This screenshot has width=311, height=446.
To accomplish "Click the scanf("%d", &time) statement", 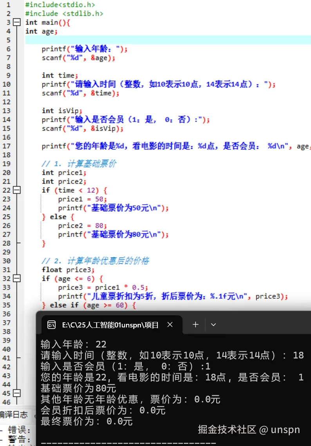I will click(x=80, y=93).
